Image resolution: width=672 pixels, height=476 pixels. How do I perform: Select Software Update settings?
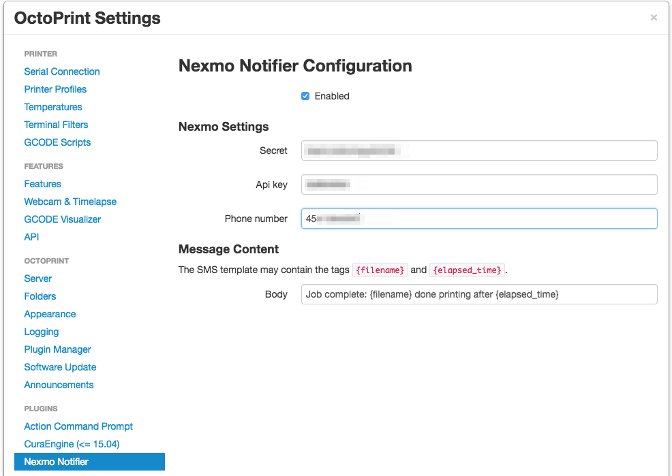click(x=60, y=367)
